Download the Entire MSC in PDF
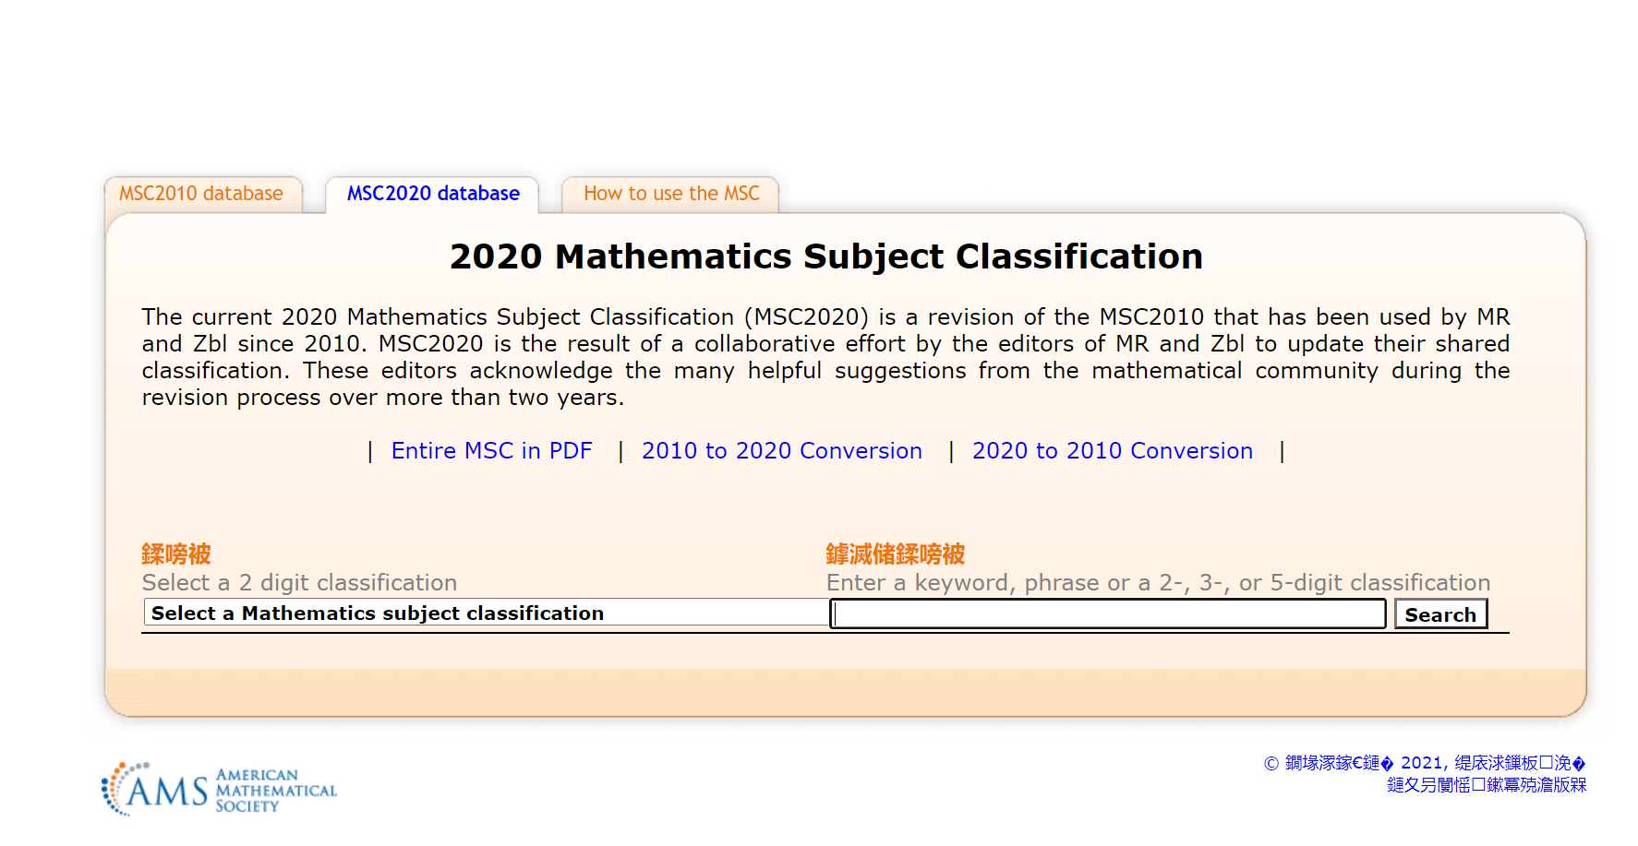 click(491, 450)
